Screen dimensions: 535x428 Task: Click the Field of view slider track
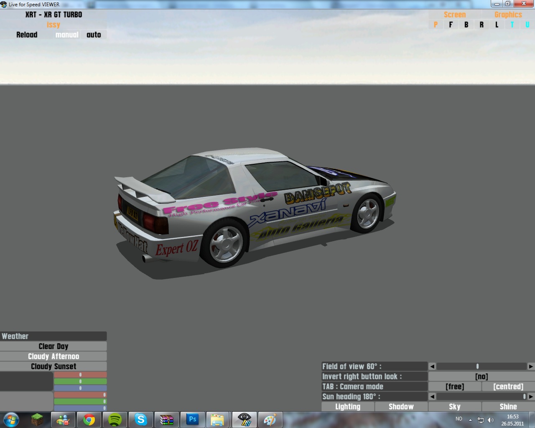[x=481, y=367]
